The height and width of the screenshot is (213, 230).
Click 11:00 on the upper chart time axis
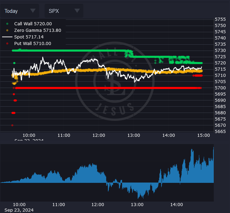(x=64, y=135)
